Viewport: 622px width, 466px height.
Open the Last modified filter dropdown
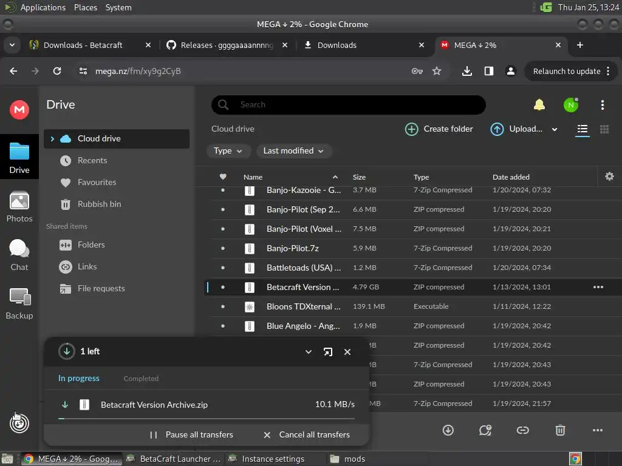293,151
